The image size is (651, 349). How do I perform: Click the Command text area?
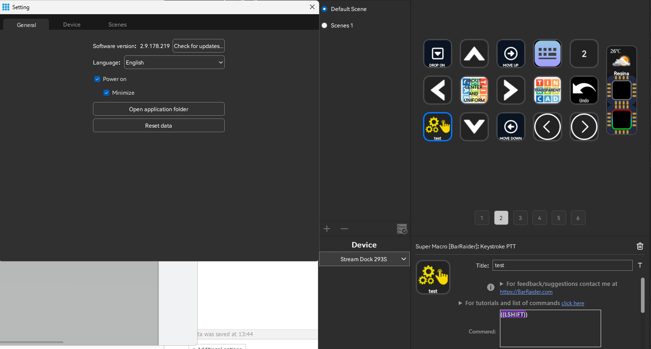click(550, 328)
